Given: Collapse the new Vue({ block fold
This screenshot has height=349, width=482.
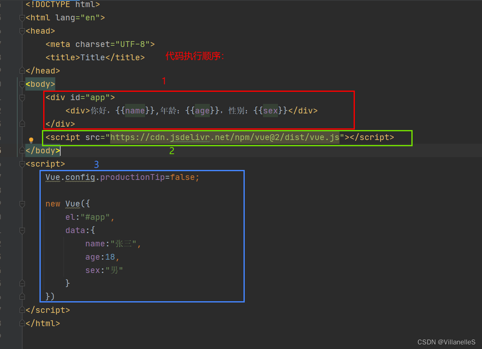Looking at the screenshot, I should point(22,204).
